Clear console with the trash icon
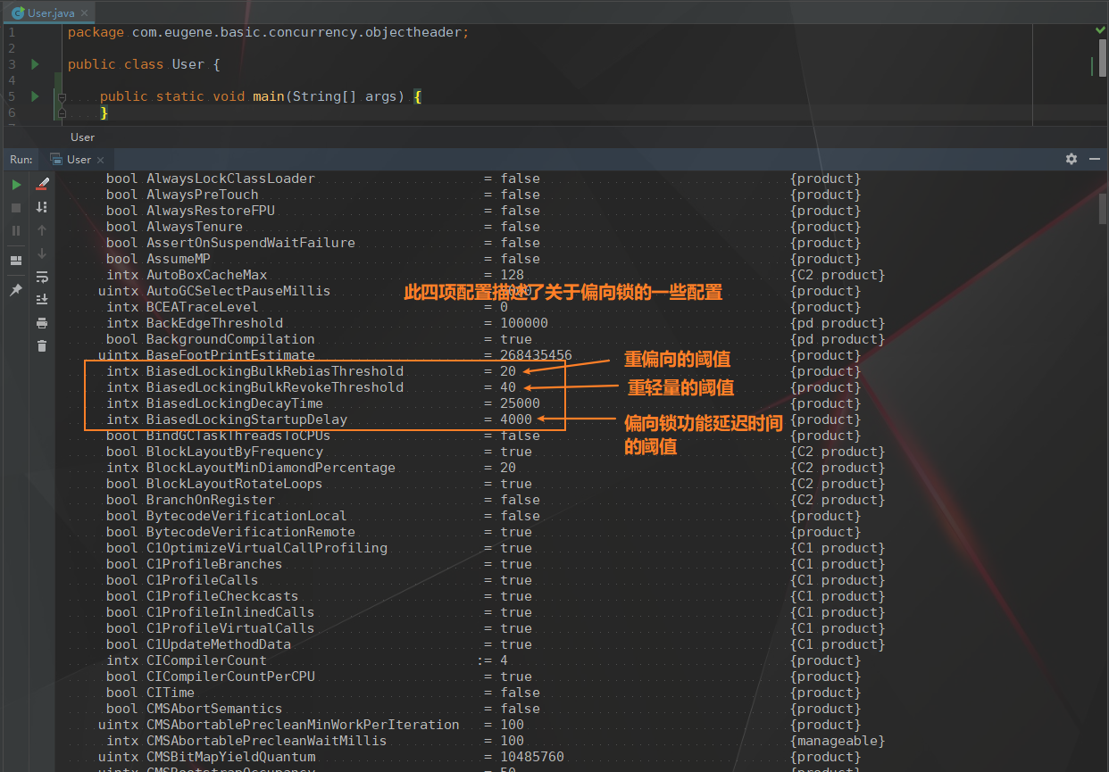The height and width of the screenshot is (772, 1109). coord(42,346)
